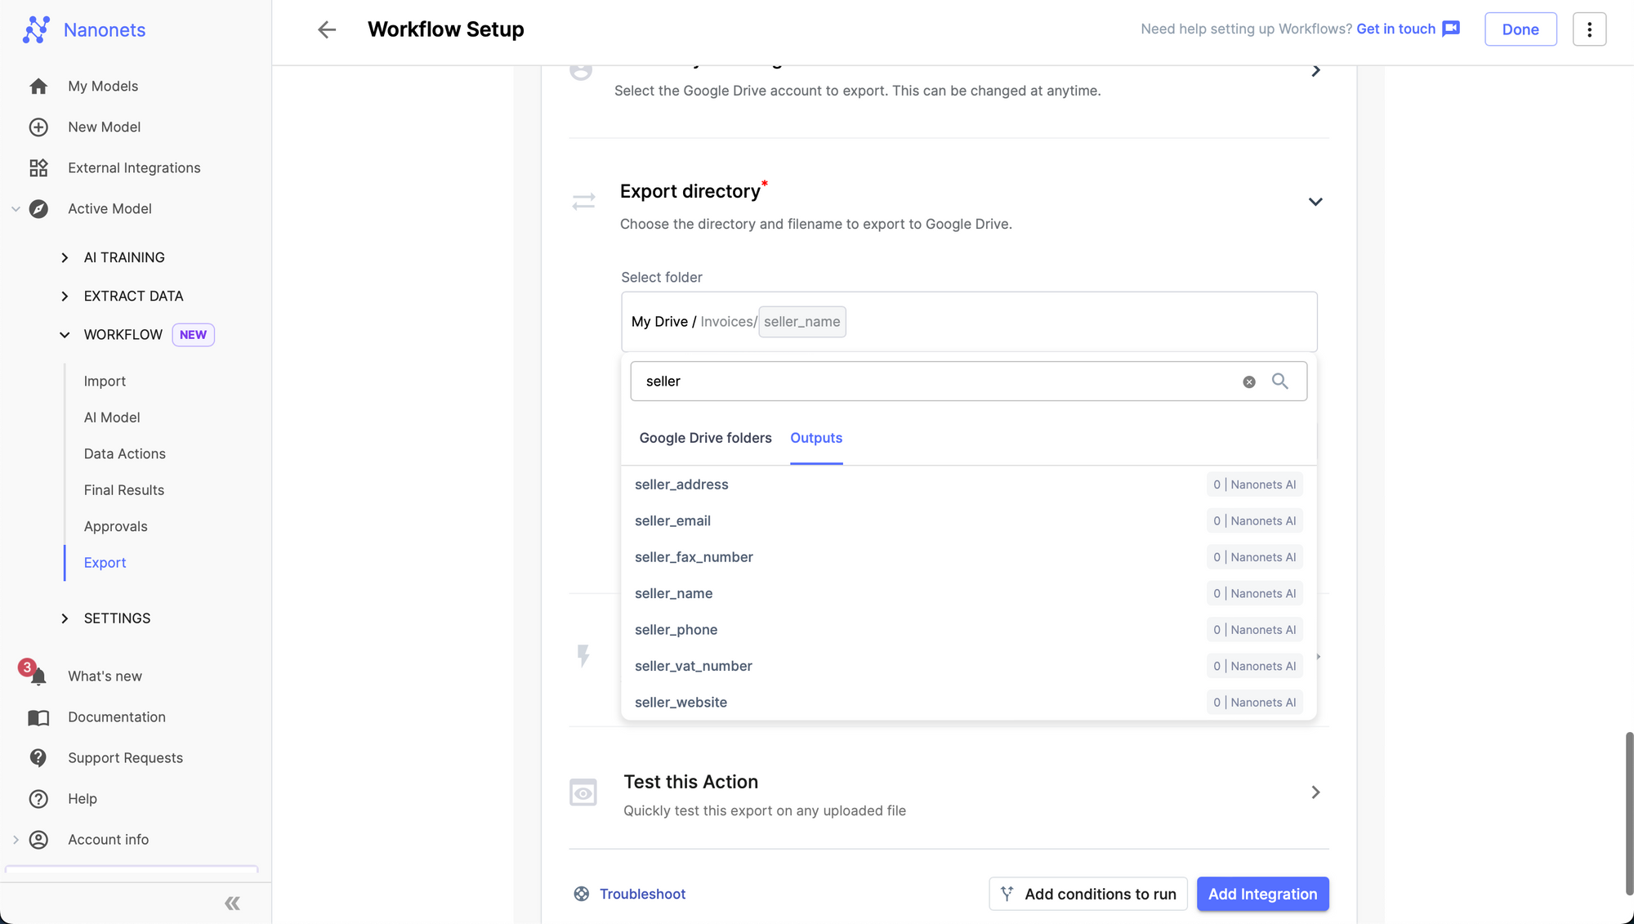
Task: Choose seller_email from outputs list
Action: pyautogui.click(x=672, y=521)
